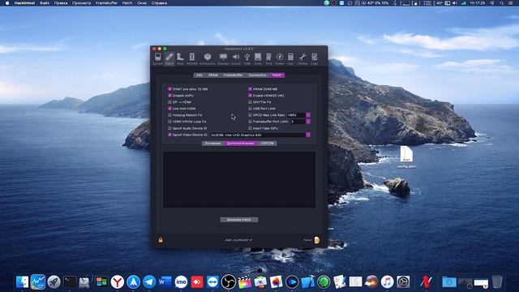Switch to the Connectors tab

pos(258,75)
